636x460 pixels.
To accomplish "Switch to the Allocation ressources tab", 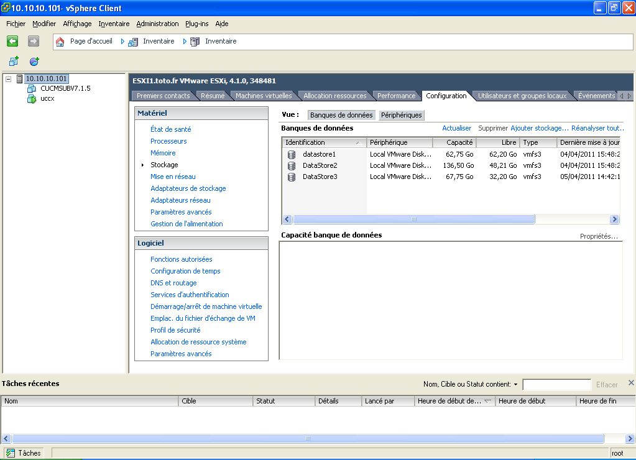I will coord(334,96).
